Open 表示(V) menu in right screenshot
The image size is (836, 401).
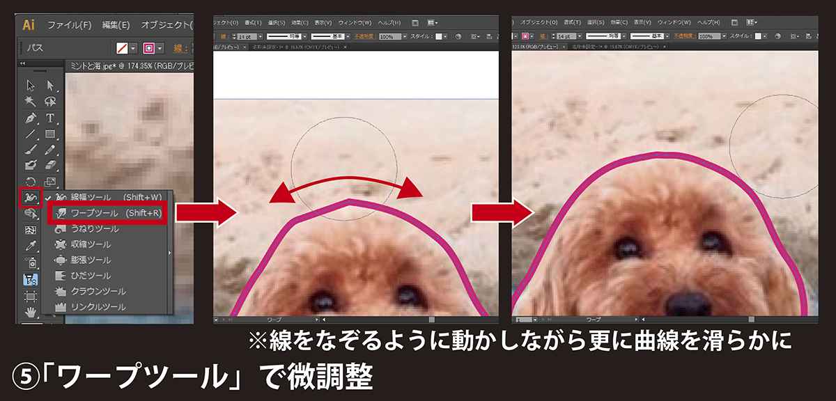tap(643, 22)
